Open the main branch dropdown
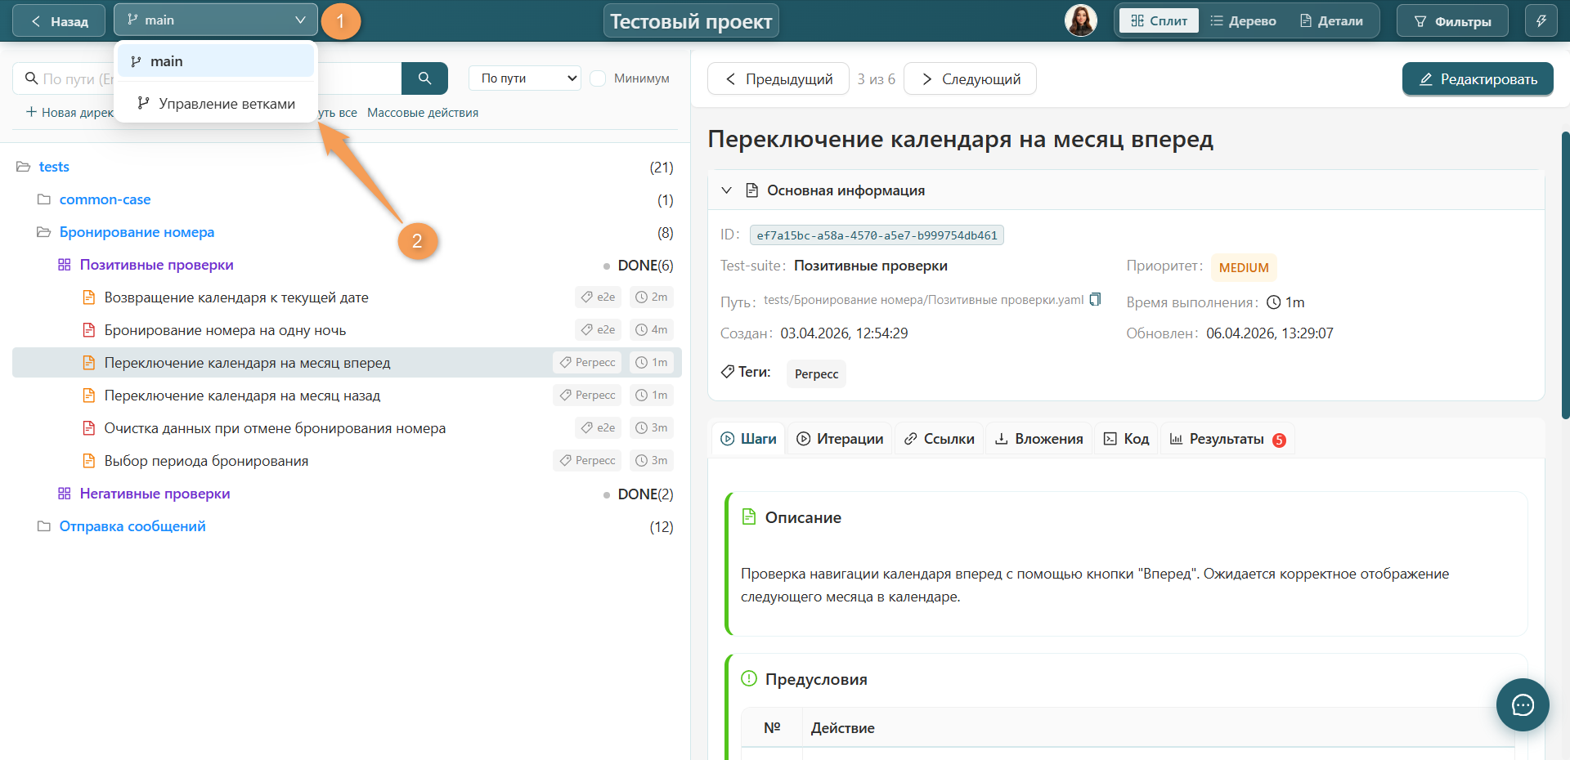 tap(216, 20)
